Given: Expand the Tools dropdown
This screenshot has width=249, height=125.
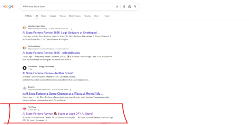Looking at the screenshot, I should [108, 16].
